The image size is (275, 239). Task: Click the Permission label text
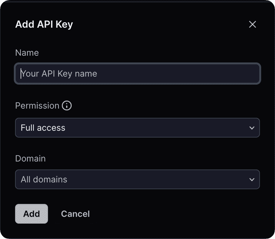click(x=37, y=106)
